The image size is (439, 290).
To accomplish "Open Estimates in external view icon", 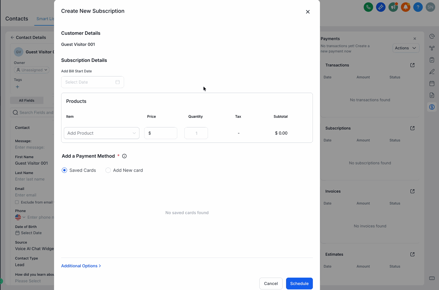I will [412, 254].
